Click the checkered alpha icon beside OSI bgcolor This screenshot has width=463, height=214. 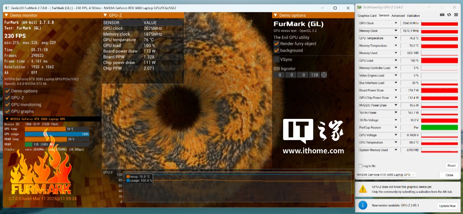pyautogui.click(x=324, y=75)
